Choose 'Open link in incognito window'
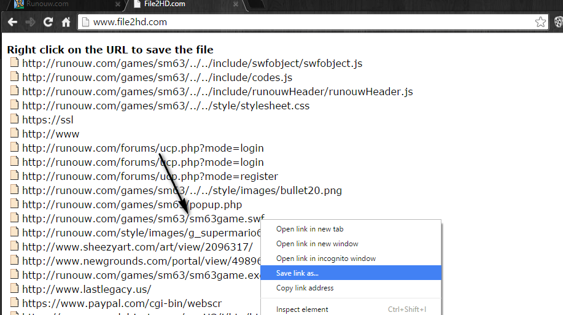 tap(351, 259)
